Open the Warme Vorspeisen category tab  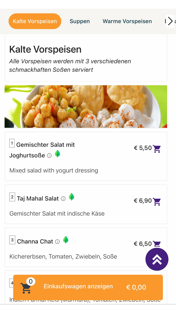[127, 21]
